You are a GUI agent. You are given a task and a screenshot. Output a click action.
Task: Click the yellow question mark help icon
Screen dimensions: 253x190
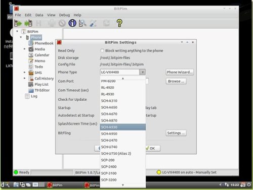click(119, 23)
